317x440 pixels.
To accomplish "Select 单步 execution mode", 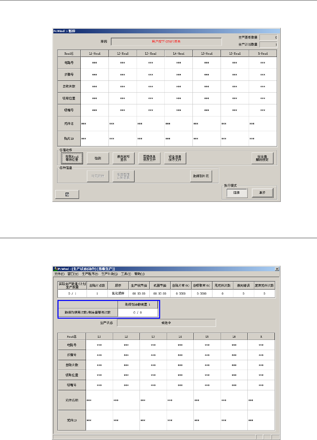I will [262, 193].
